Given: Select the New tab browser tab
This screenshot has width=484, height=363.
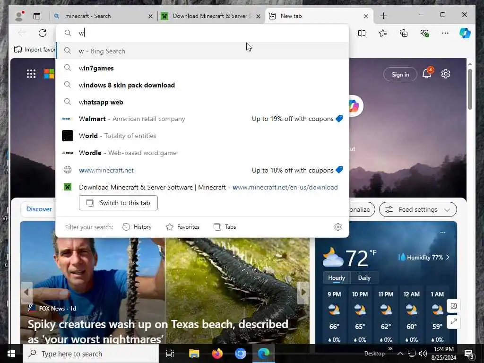Looking at the screenshot, I should point(315,16).
